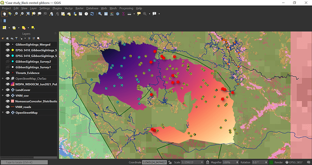Click the WDPA layer gradient color swatch
312x165 pixels.
click(x=13, y=84)
